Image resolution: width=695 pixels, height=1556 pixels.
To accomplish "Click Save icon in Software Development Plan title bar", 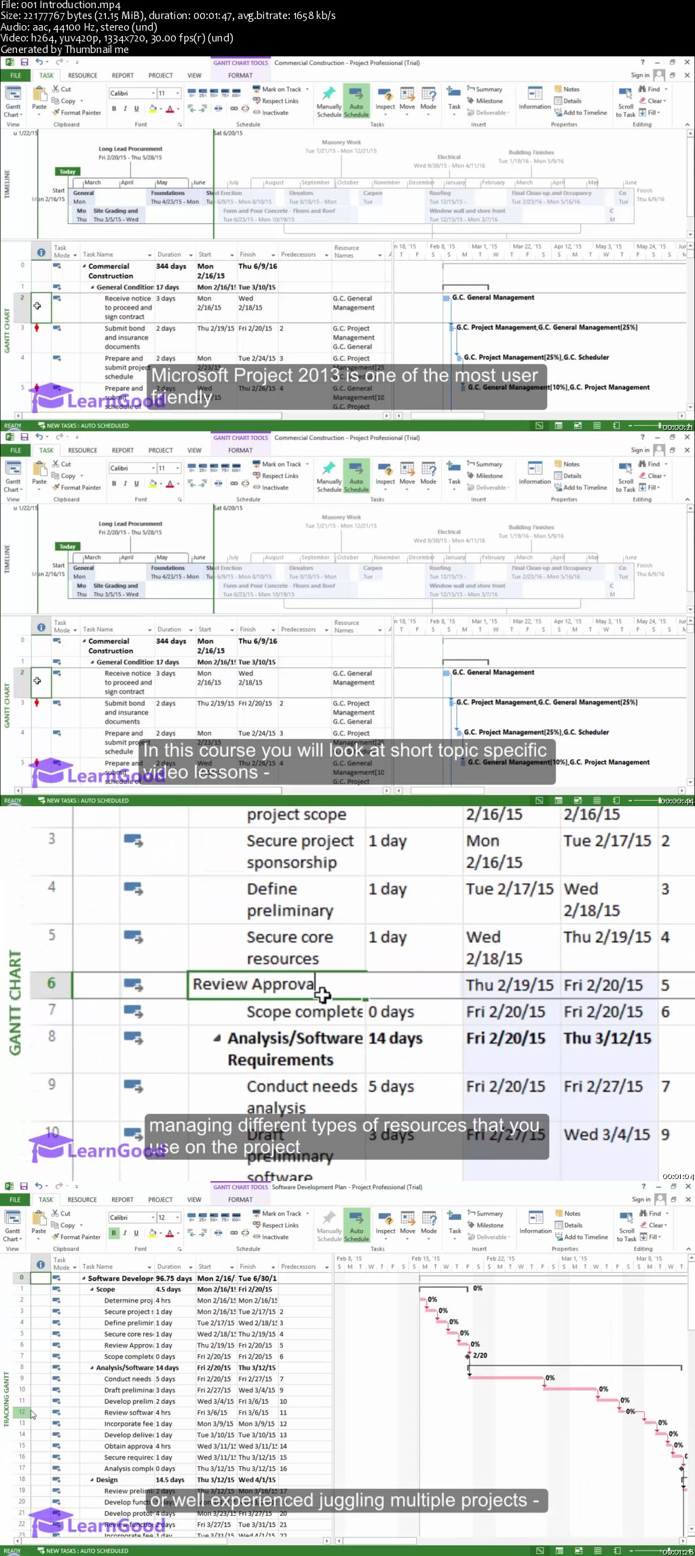I will click(x=23, y=1186).
